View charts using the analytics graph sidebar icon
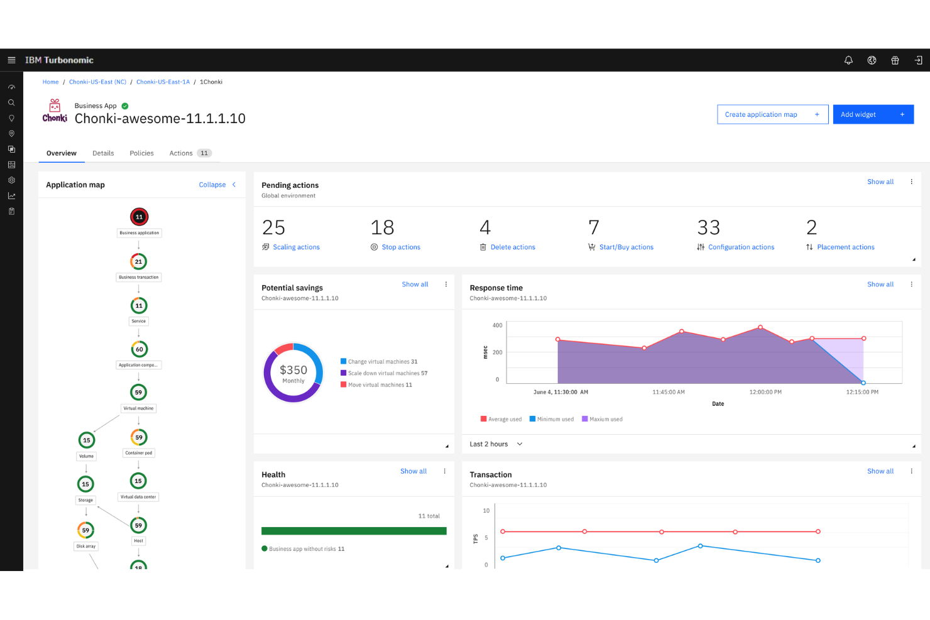Viewport: 930px width, 620px height. [11, 195]
